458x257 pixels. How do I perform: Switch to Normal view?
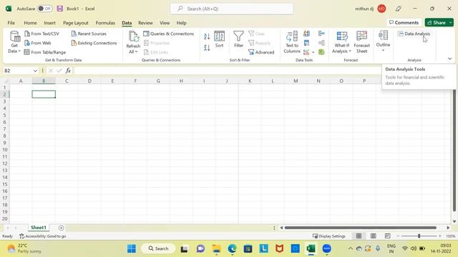coord(359,236)
